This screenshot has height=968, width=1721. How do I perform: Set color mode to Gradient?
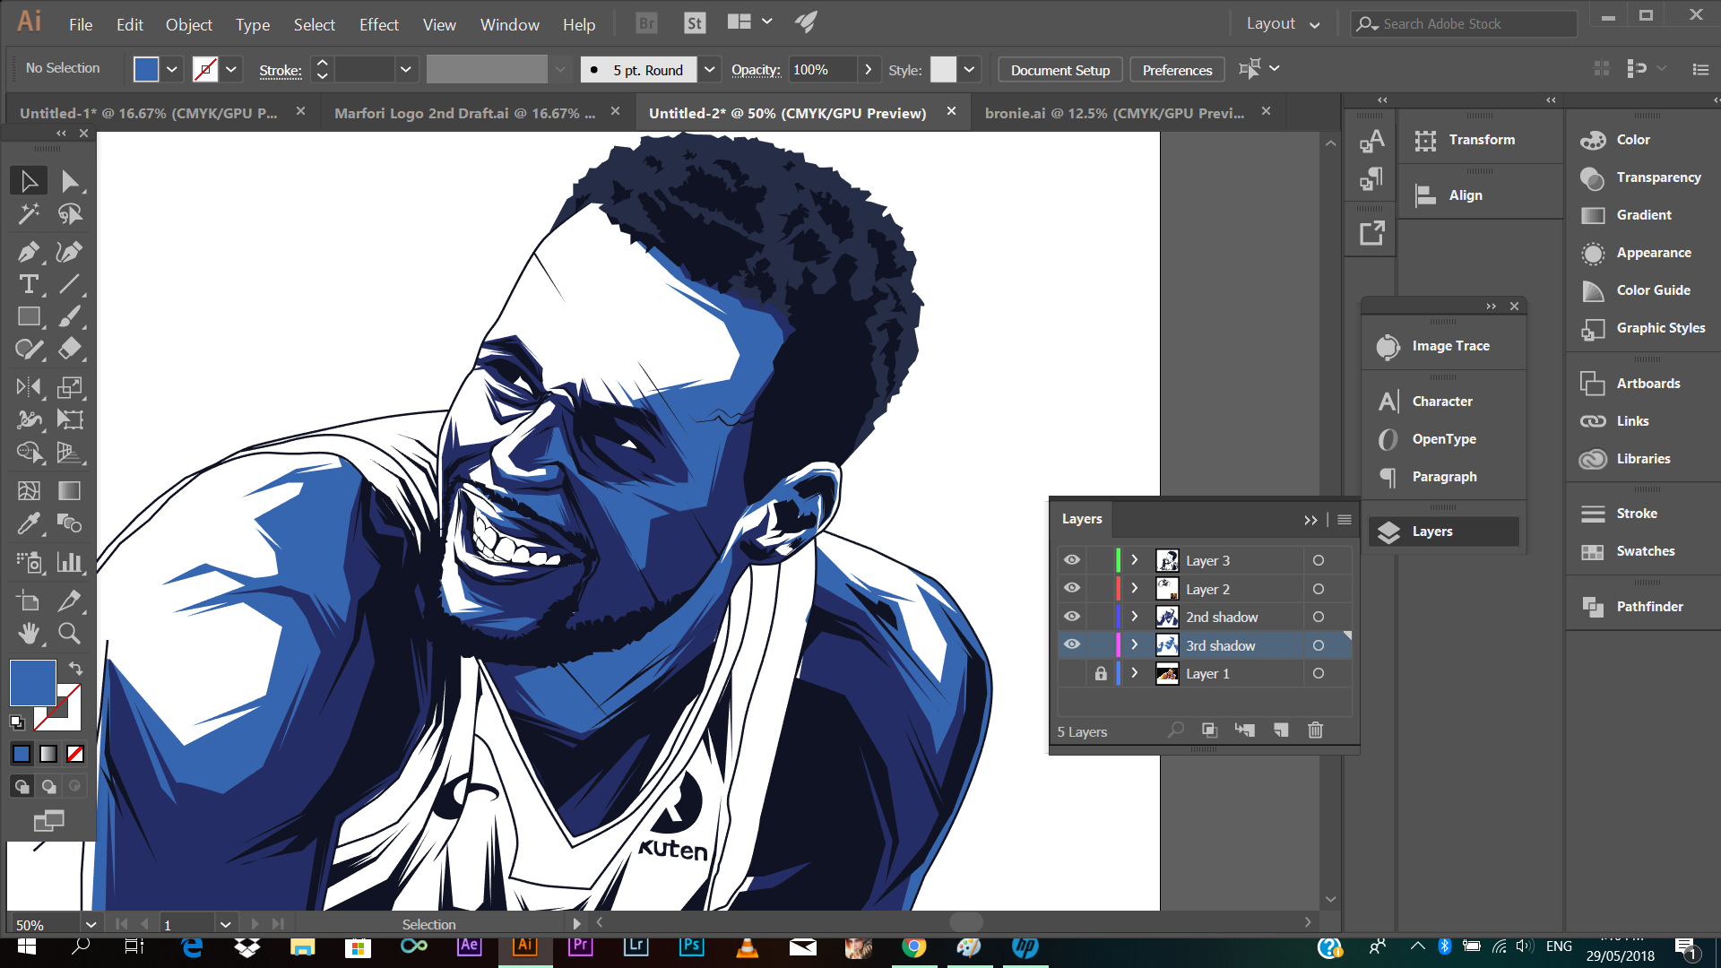click(48, 754)
